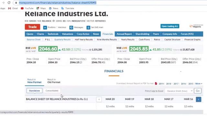The width and height of the screenshot is (207, 116).
Task: Download 2016 annual report PDF
Action: [183, 84]
